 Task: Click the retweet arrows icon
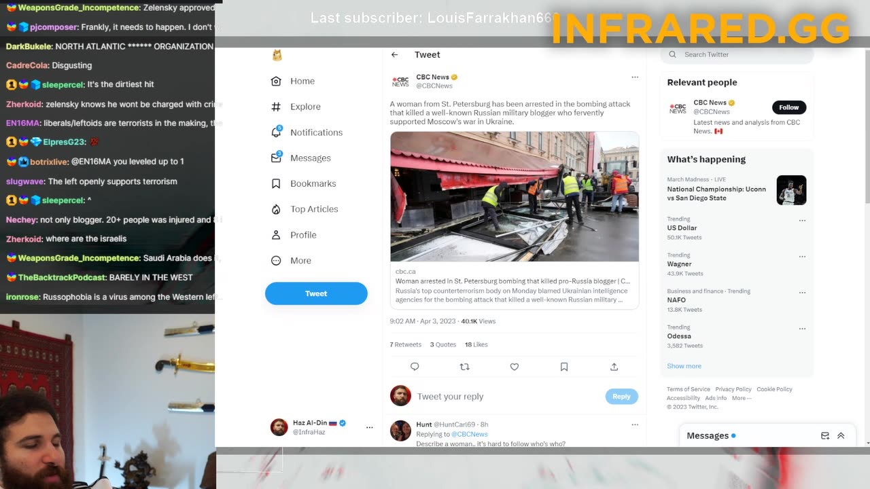(465, 367)
